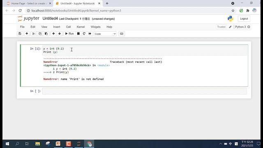263x148 pixels.
Task: Select the Untitled4 Jupyter Notebook tab
Action: [x=78, y=4]
